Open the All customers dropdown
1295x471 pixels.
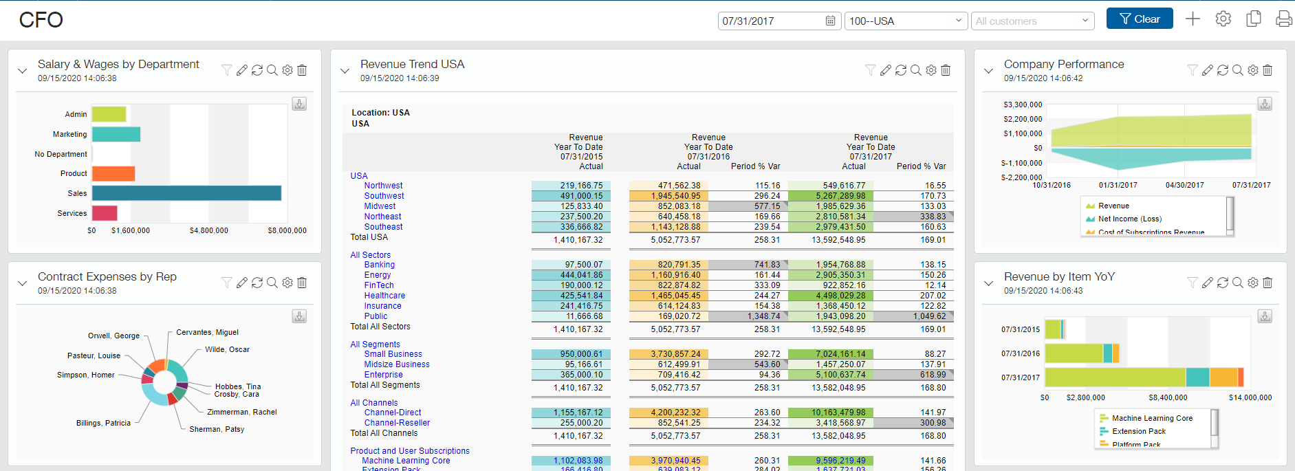[x=1032, y=21]
